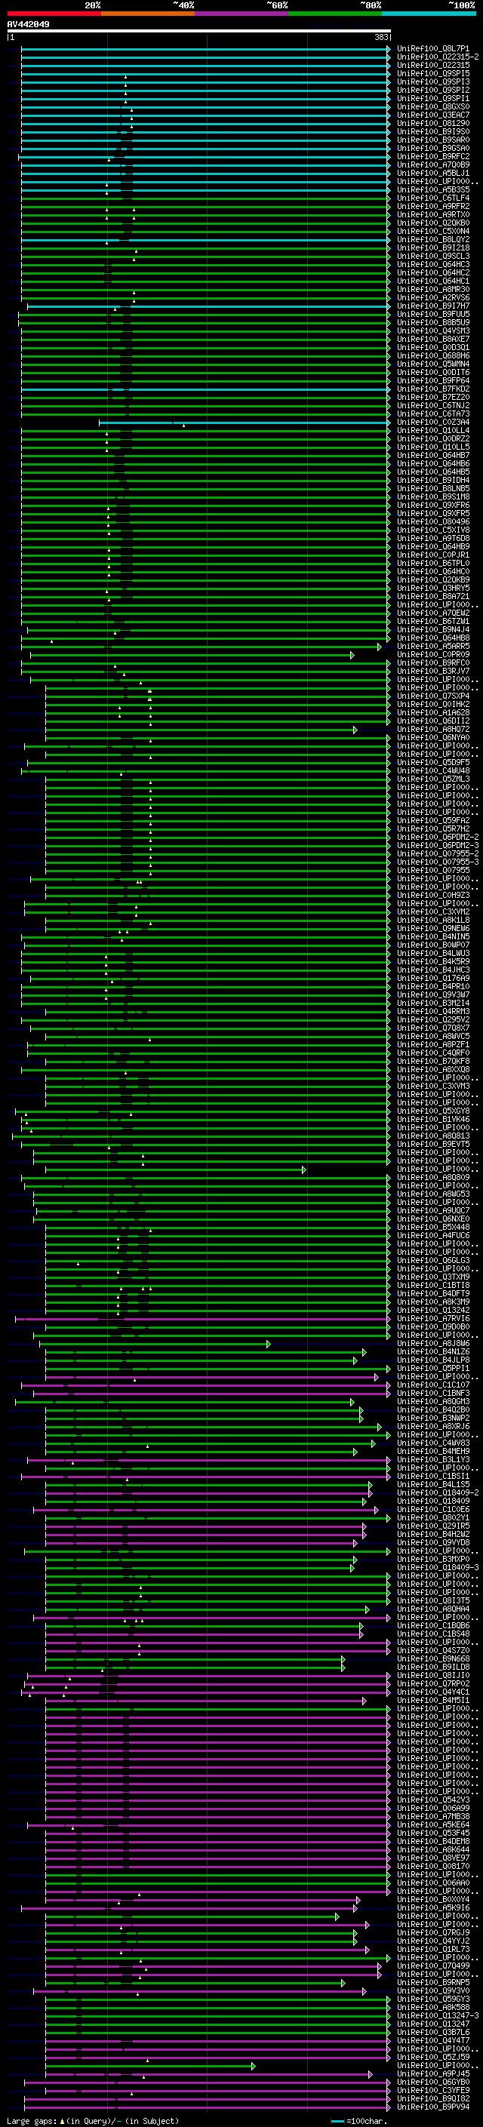Image resolution: width=483 pixels, height=2127 pixels.
Task: Open hit UniRef100_O22315-2
Action: pos(438,57)
